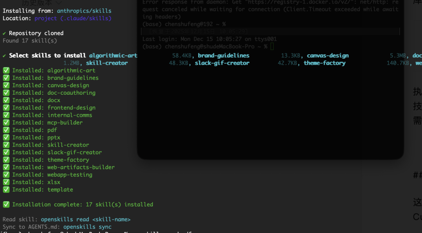Click skill-creator in the Select skills line
422x233 pixels.
coord(107,63)
